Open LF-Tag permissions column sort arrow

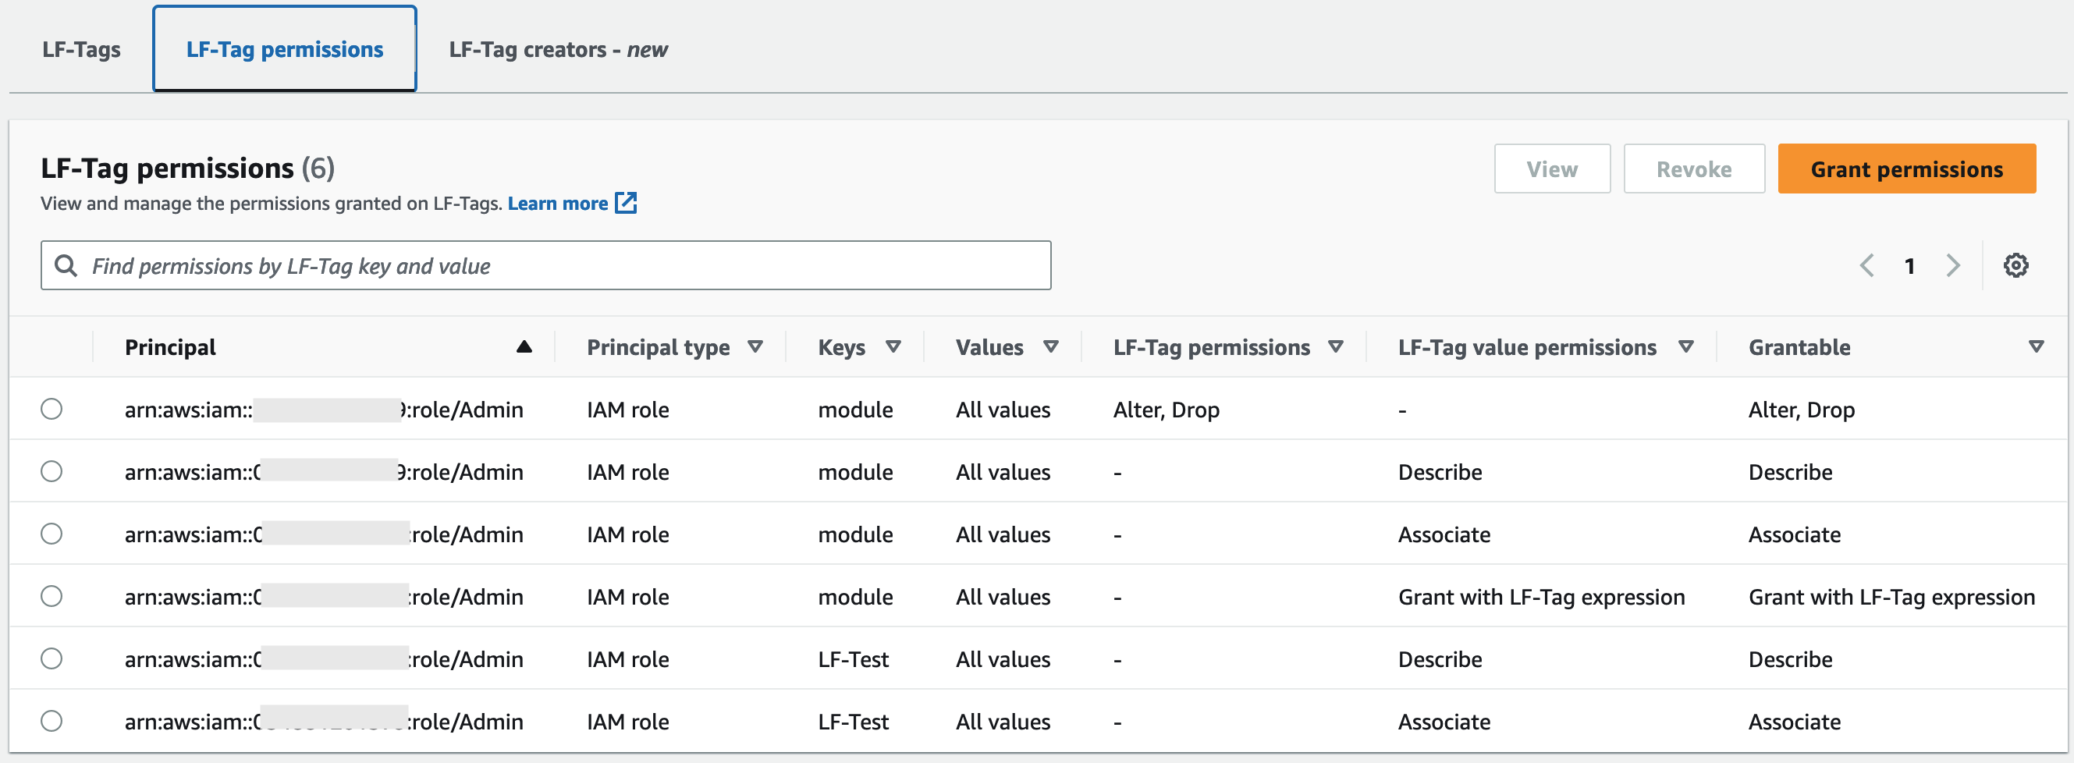click(x=1336, y=347)
